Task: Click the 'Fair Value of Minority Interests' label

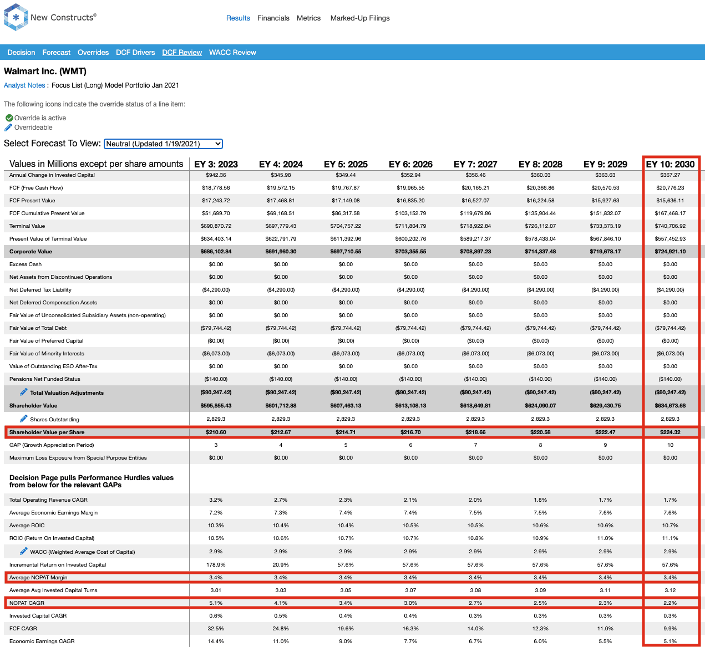Action: [x=47, y=354]
